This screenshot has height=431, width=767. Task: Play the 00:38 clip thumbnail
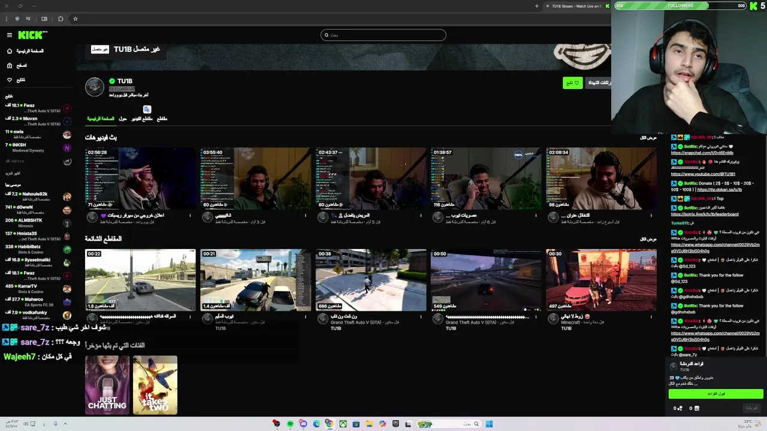[371, 280]
